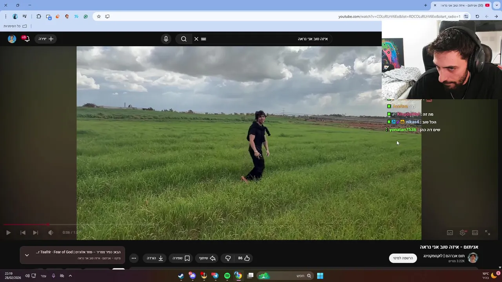Open the channel avatar of תום אברהם
This screenshot has height=282, width=502.
point(473,258)
